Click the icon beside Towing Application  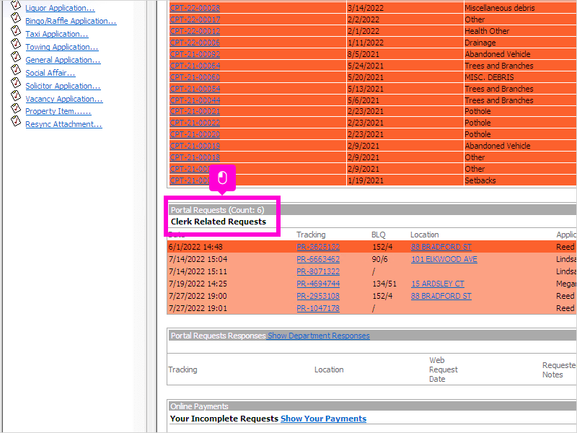[15, 43]
